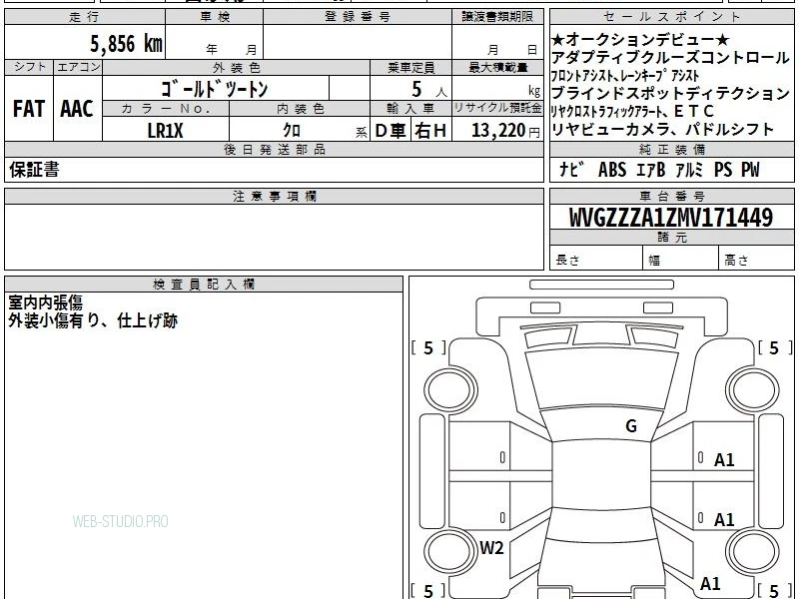Click the 純正装備 header

tap(671, 149)
